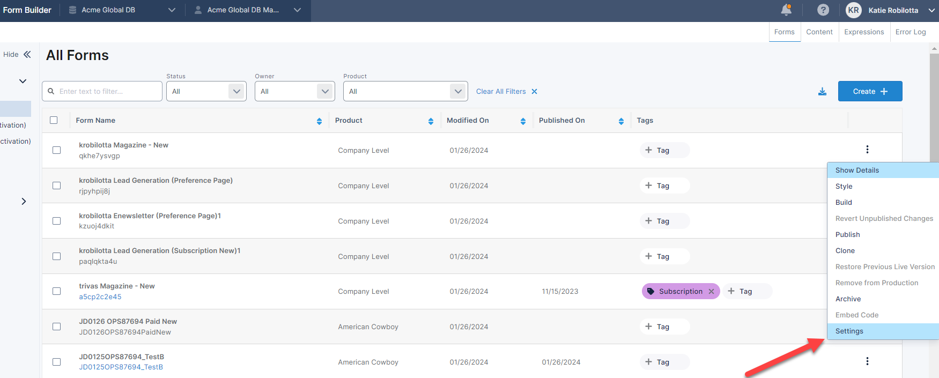Click the download forms list icon

point(822,92)
